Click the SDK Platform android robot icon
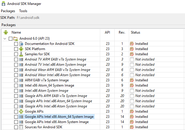 click(21, 49)
